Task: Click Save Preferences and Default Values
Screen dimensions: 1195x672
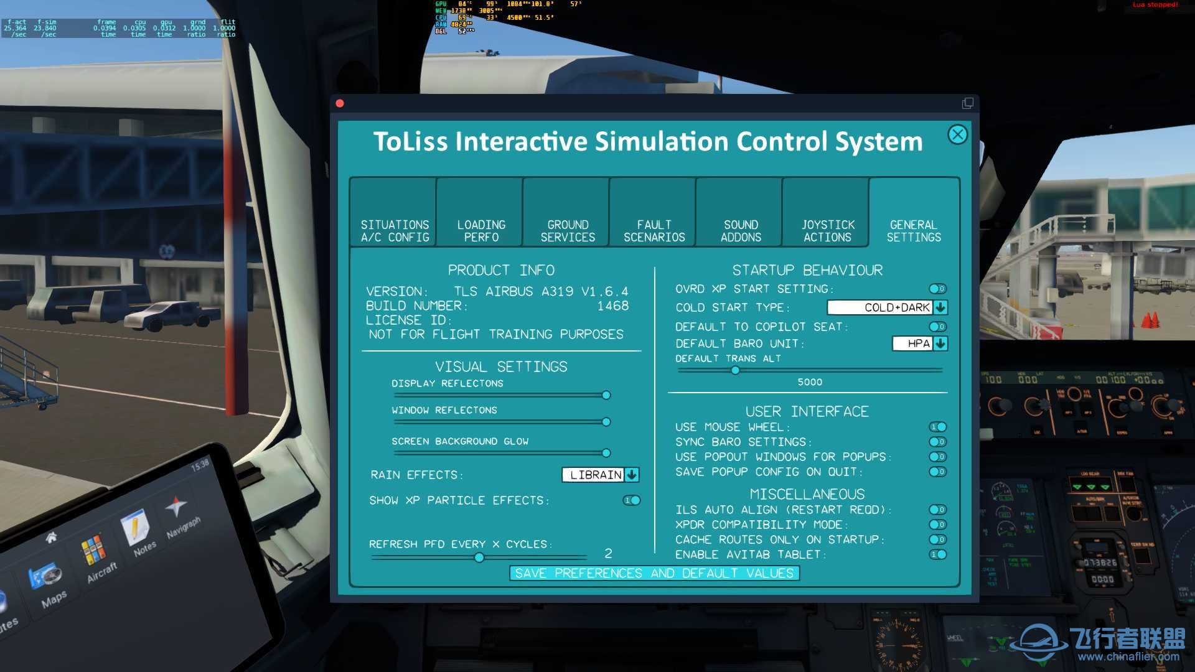Action: click(x=654, y=573)
